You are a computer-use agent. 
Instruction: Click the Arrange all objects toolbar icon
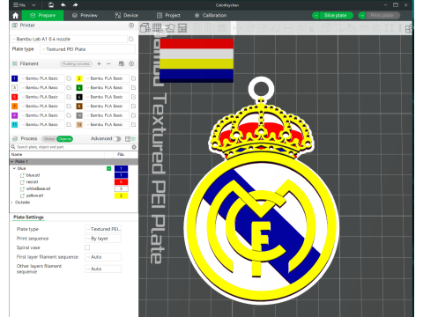coord(182,28)
